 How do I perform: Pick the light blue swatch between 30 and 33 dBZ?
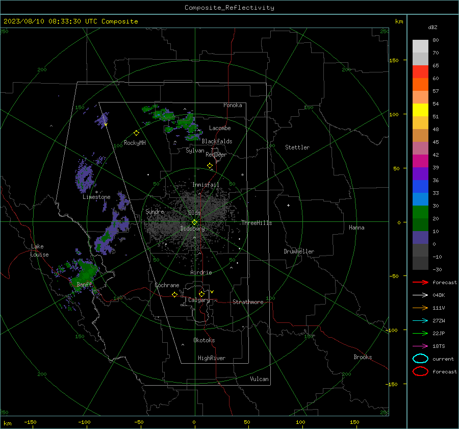click(x=420, y=199)
